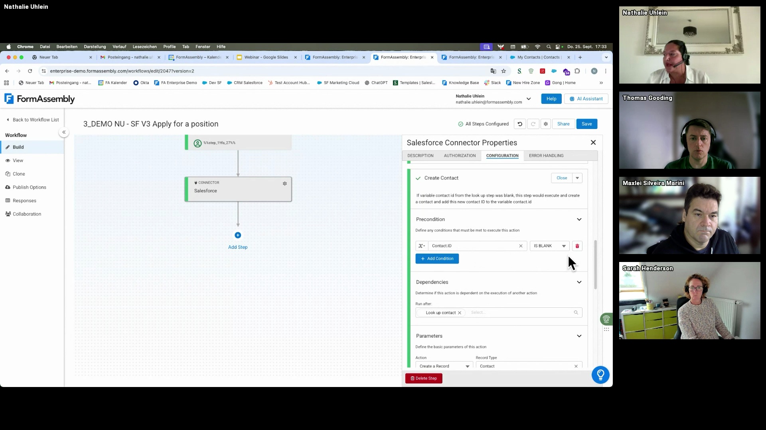This screenshot has height=430, width=766.
Task: Click the Save button
Action: click(586, 124)
